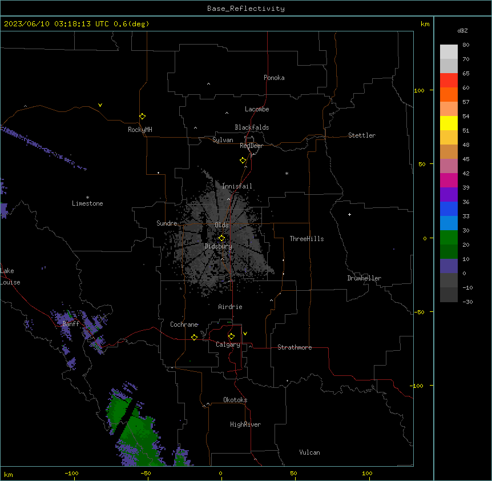Click the white 80 dBZ legend swatch
Viewport: 492px width, 481px height.
pyautogui.click(x=449, y=52)
